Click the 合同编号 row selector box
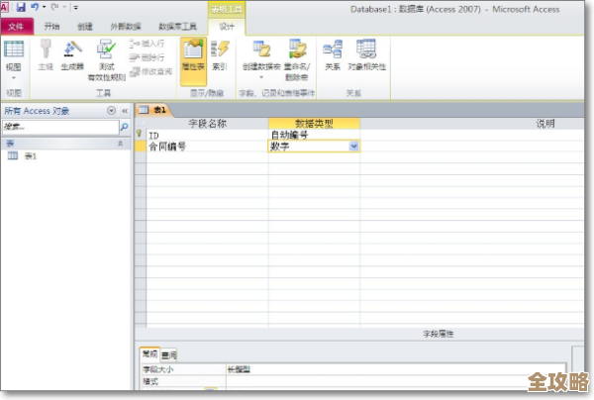This screenshot has width=594, height=400. (x=141, y=147)
